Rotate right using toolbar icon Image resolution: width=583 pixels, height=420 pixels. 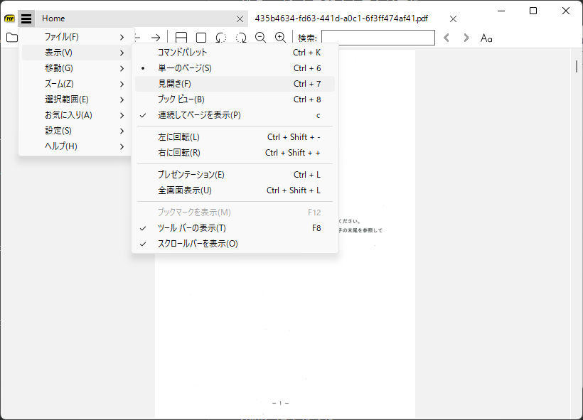241,38
